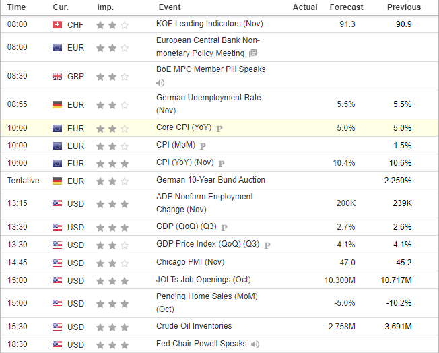
Task: Open the KOF Leading Indicators (Nov) event
Action: click(209, 24)
